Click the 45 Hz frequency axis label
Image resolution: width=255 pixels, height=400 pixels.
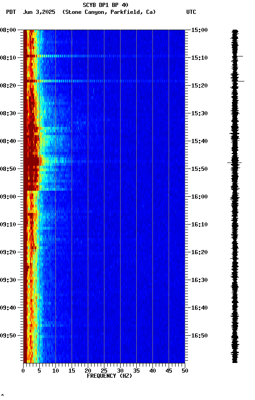169,371
